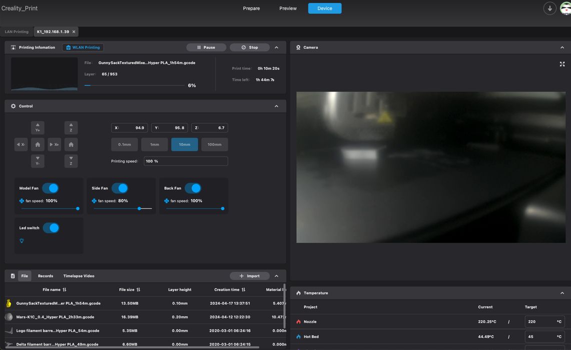Image resolution: width=571 pixels, height=350 pixels.
Task: Click the Z up arrow button
Action: 71,127
